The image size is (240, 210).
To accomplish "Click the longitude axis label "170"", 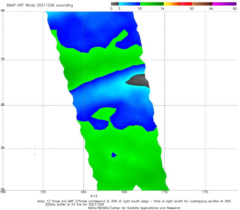I will (164, 192).
